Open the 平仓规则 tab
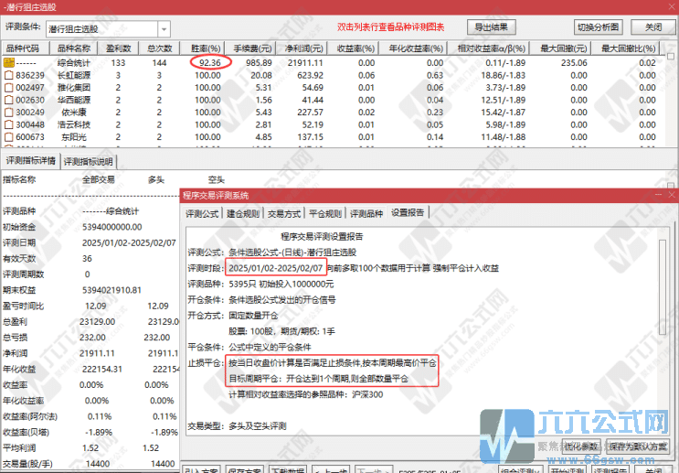Screen dimensions: 679x473 point(324,213)
